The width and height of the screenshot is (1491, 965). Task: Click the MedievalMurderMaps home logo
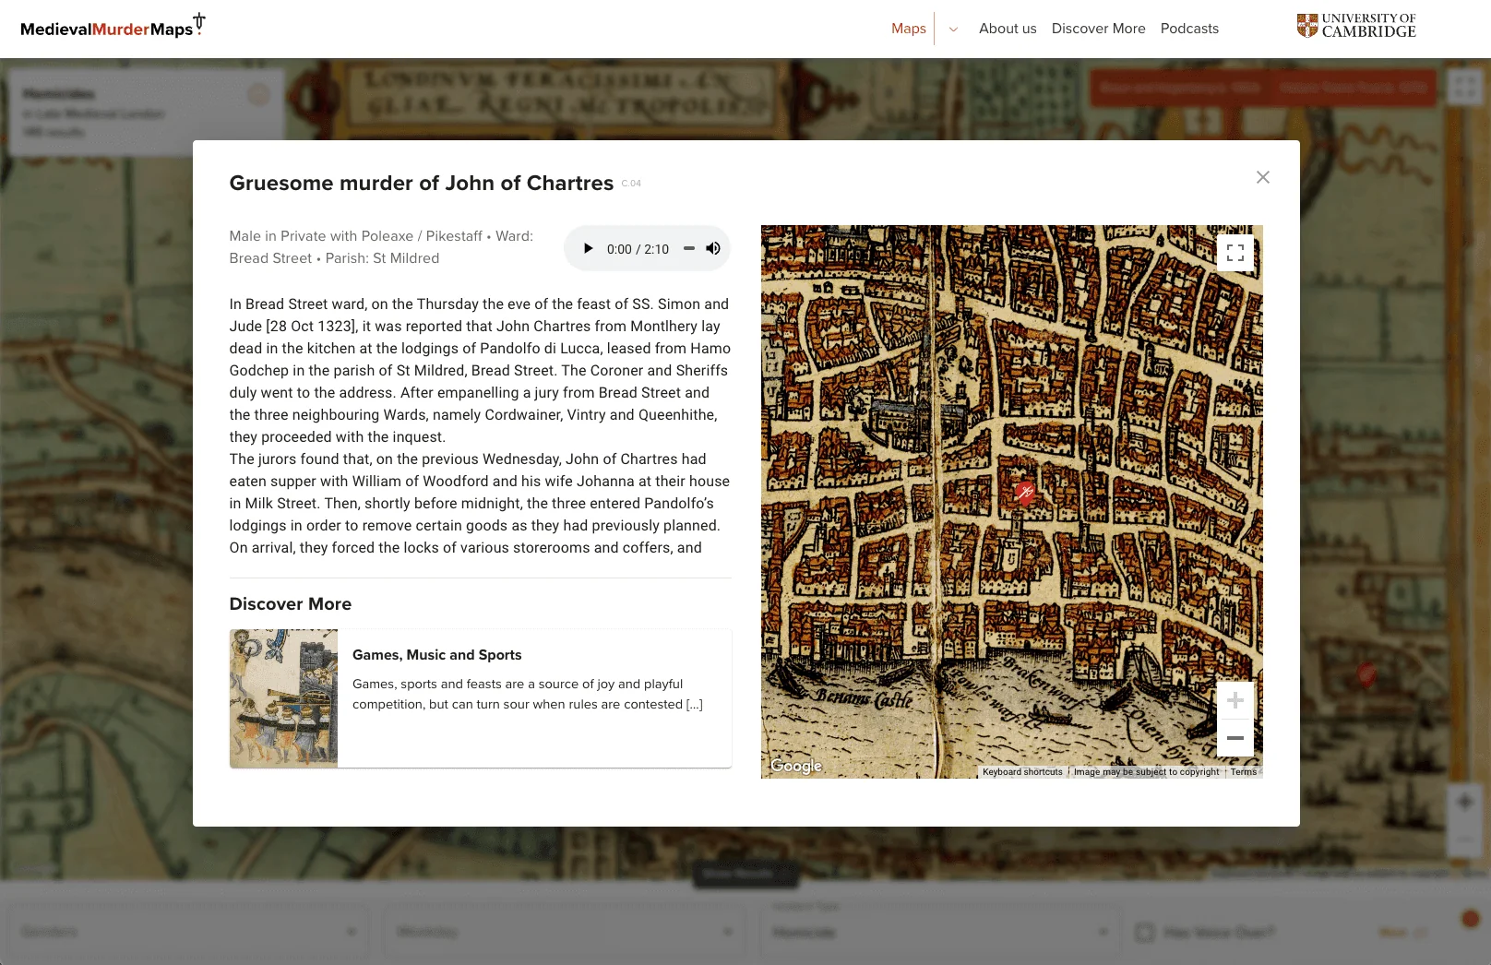(x=113, y=26)
